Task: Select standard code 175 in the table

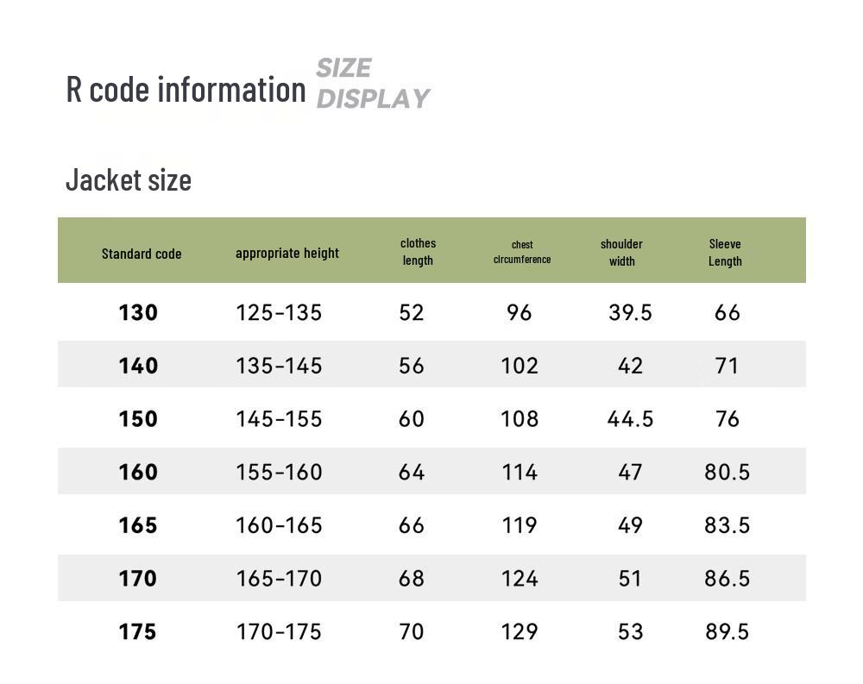Action: 138,631
